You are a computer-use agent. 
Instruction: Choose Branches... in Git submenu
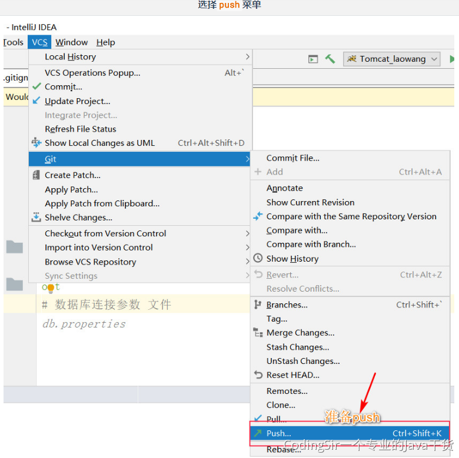350,305
